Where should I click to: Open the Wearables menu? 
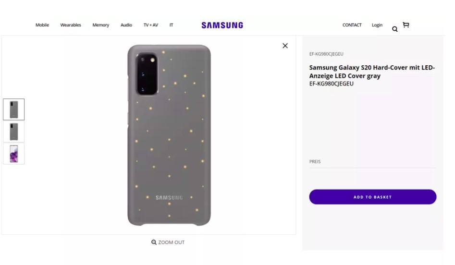71,25
